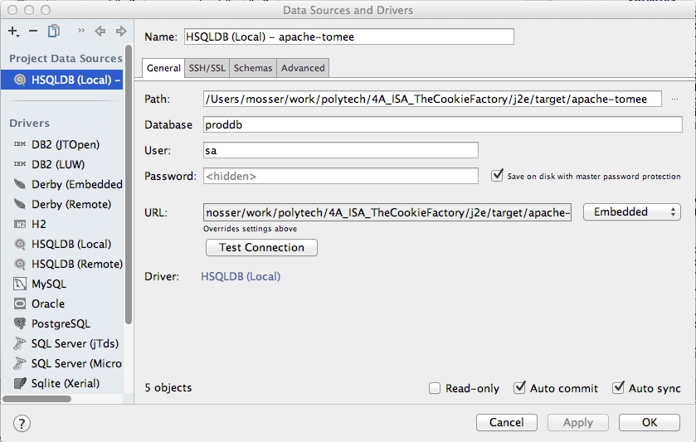Click the Derby (Remote) feather icon
Screen dimensions: 696x442
coord(20,204)
